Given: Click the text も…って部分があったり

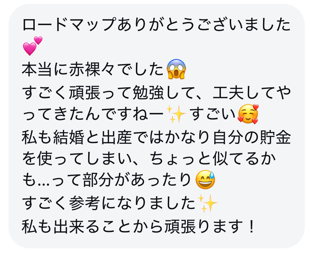Looking at the screenshot, I should click(107, 180).
